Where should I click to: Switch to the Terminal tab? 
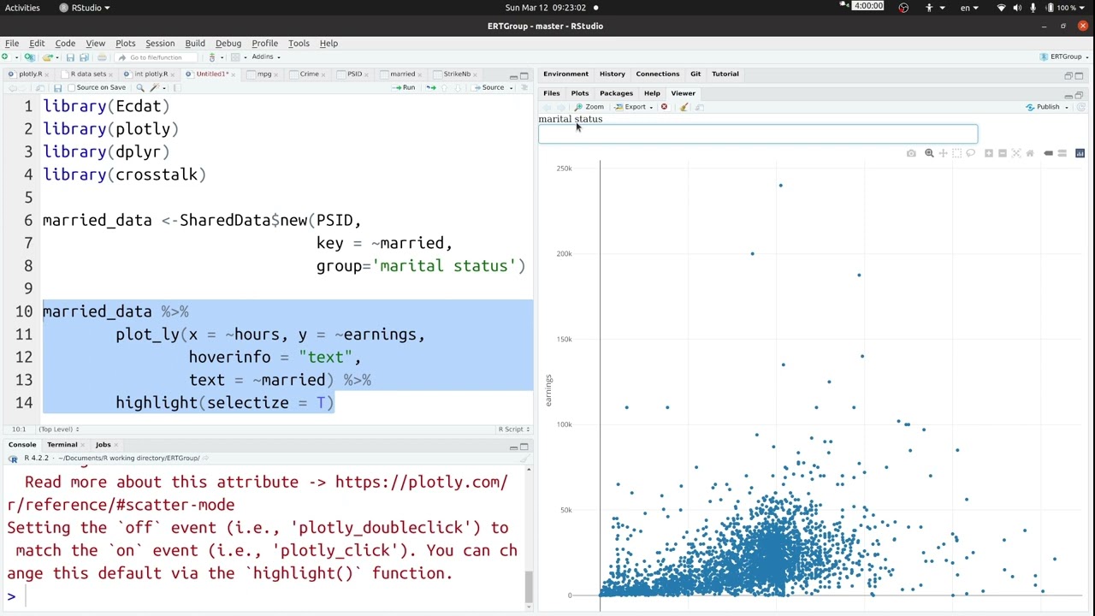pos(62,445)
